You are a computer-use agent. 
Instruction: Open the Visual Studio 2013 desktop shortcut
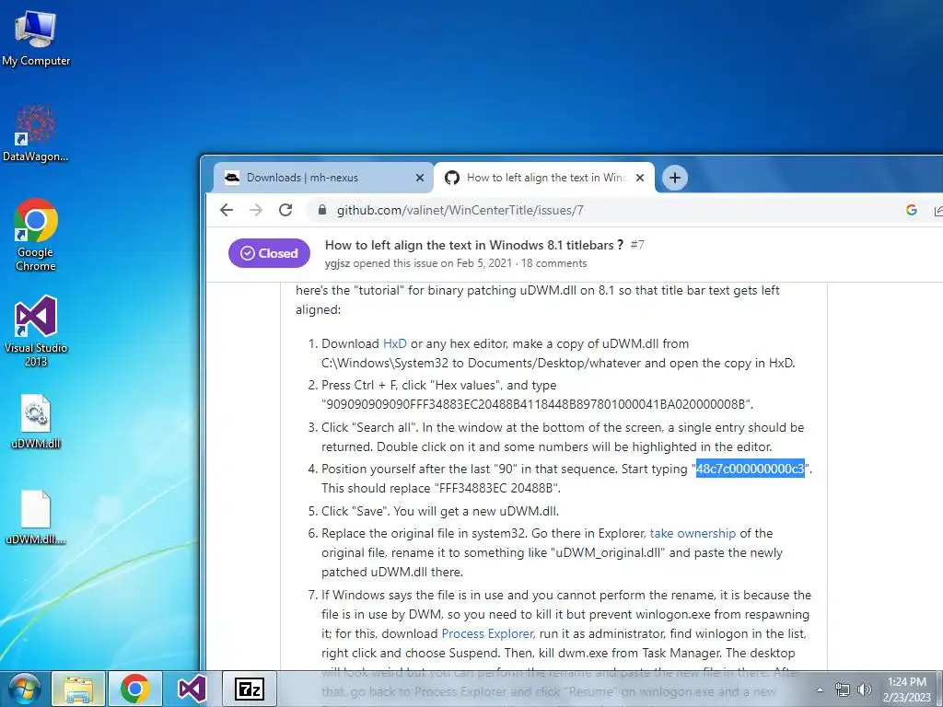coord(36,330)
